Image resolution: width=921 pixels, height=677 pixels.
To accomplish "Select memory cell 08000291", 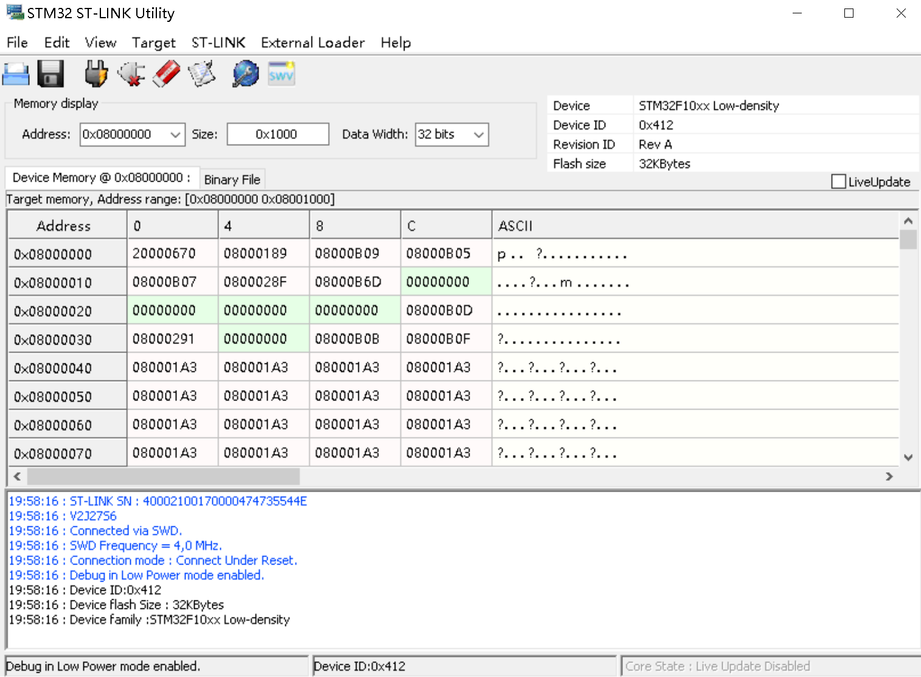I will [x=173, y=339].
